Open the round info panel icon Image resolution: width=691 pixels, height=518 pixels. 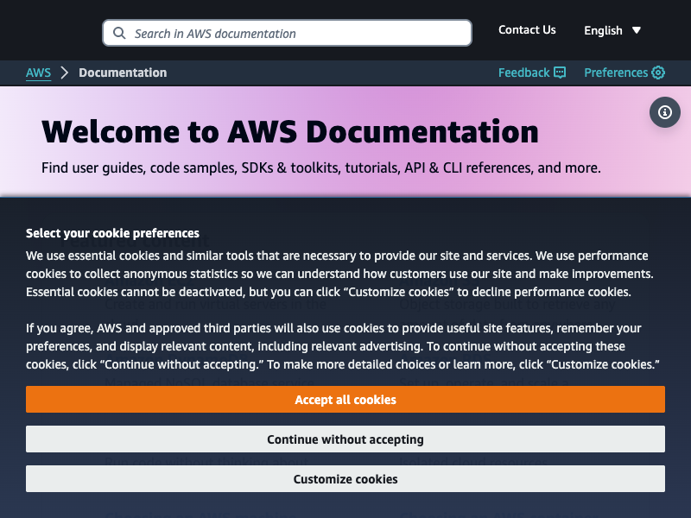click(x=664, y=112)
